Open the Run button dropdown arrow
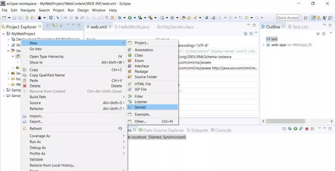This screenshot has width=335, height=171. point(134,18)
